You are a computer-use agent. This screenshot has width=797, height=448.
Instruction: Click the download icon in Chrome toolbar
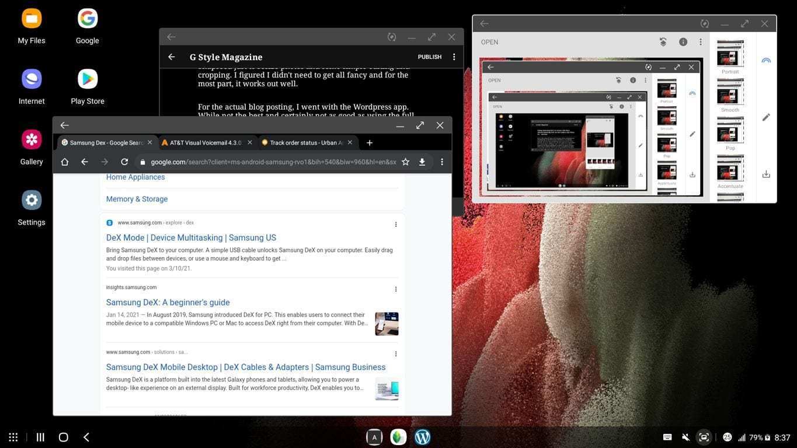click(422, 162)
